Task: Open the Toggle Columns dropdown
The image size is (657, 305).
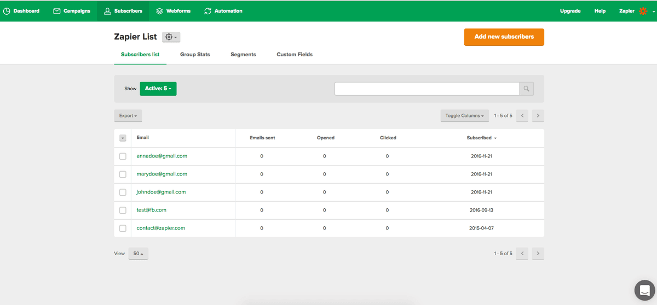Action: click(464, 116)
